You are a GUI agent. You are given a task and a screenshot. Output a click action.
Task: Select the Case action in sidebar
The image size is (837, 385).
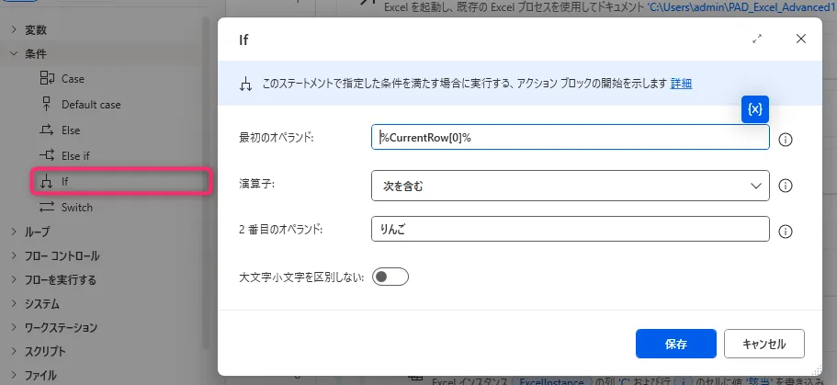click(x=73, y=79)
